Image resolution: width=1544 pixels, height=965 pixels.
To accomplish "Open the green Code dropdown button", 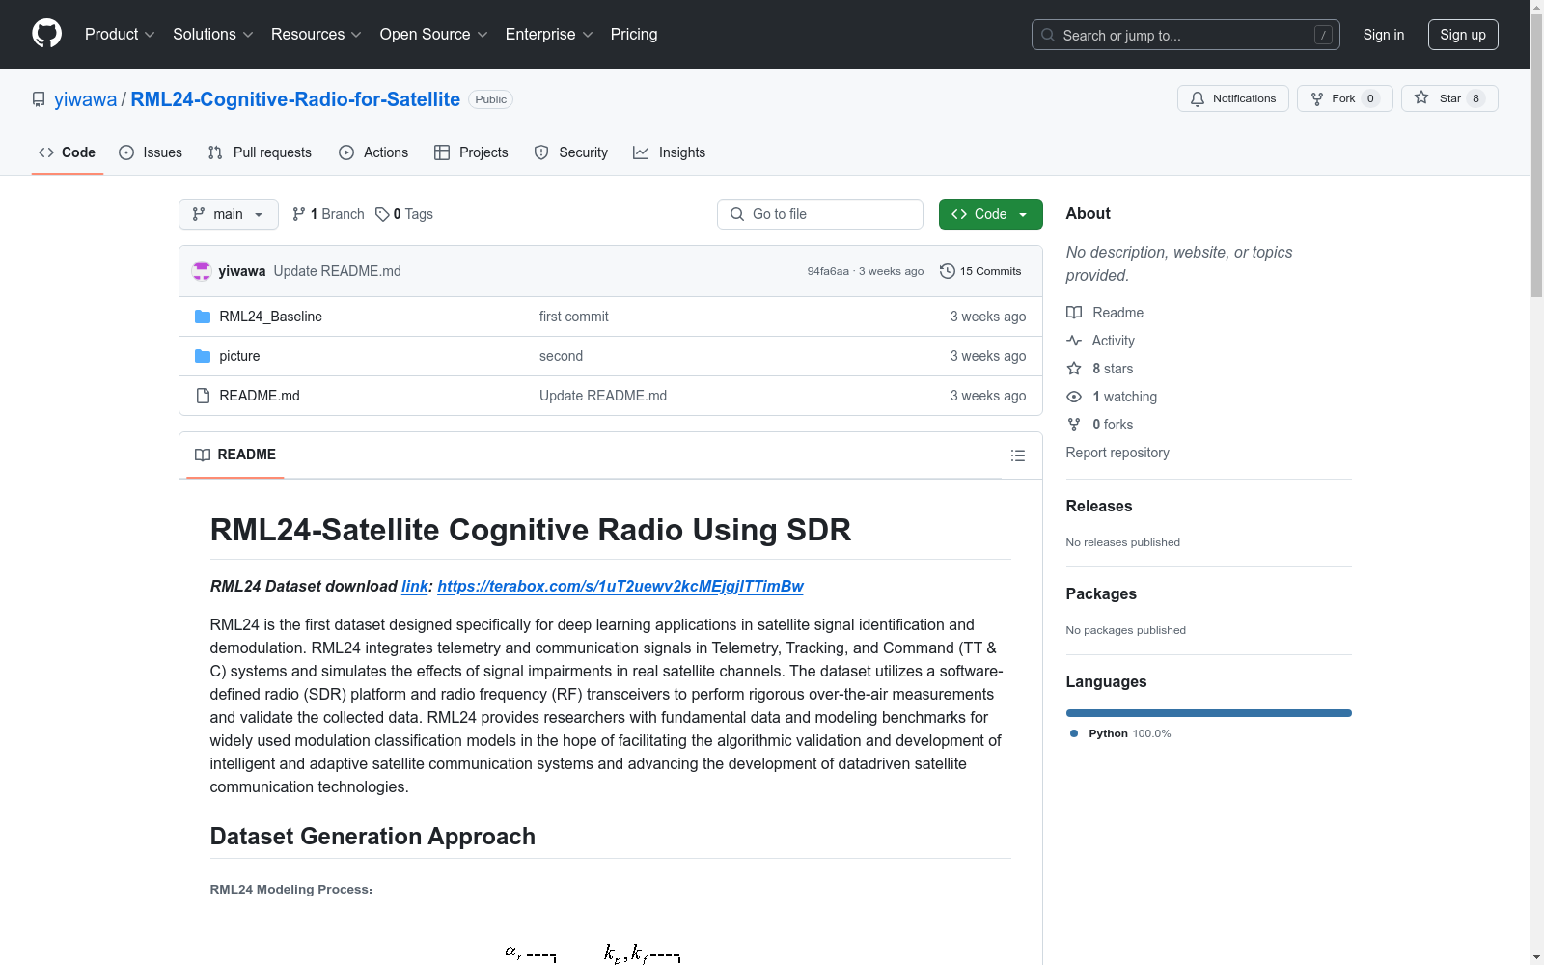I will 990,214.
